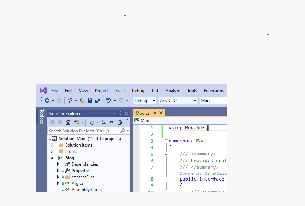Toggle pin on the IMoq.cs tab

(x=154, y=113)
